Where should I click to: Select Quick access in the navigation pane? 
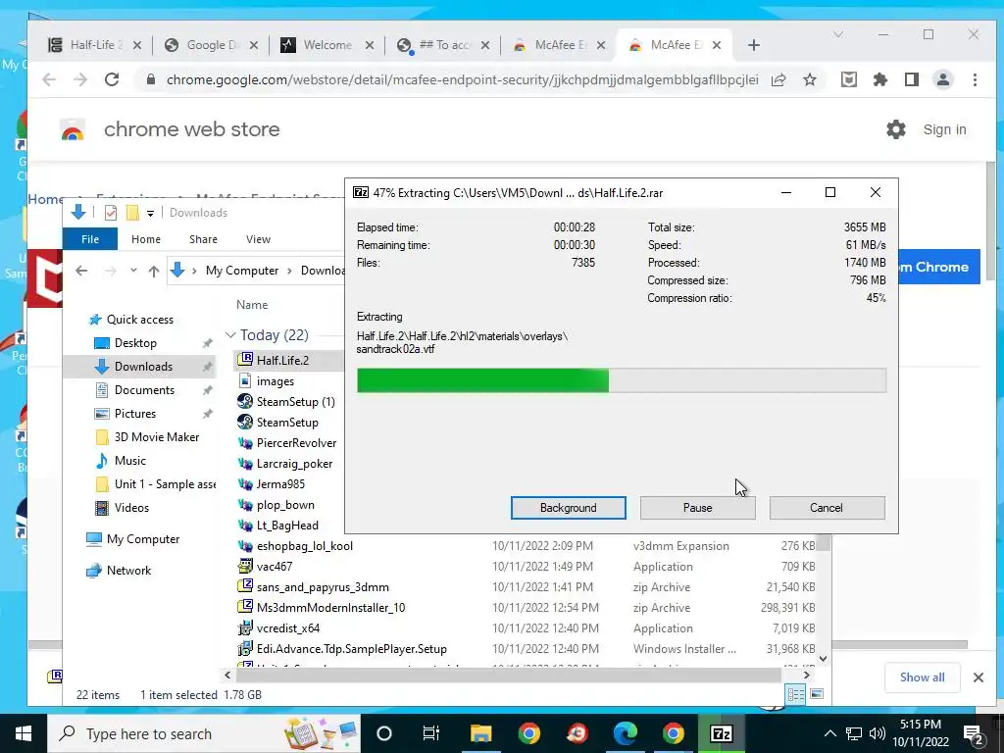tap(139, 319)
